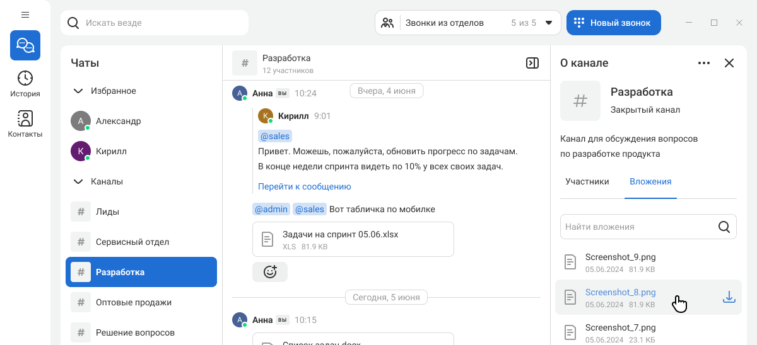Download Screenshot_8.png attachment
Image resolution: width=757 pixels, height=345 pixels.
(729, 297)
